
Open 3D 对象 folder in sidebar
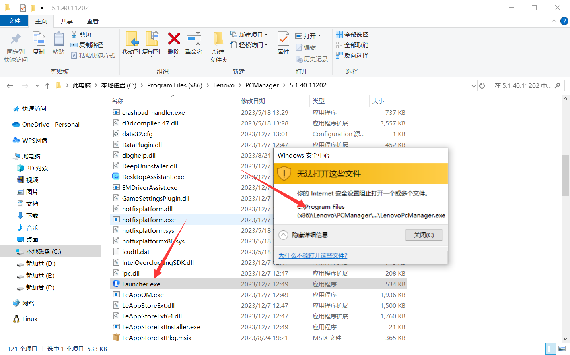click(x=32, y=168)
